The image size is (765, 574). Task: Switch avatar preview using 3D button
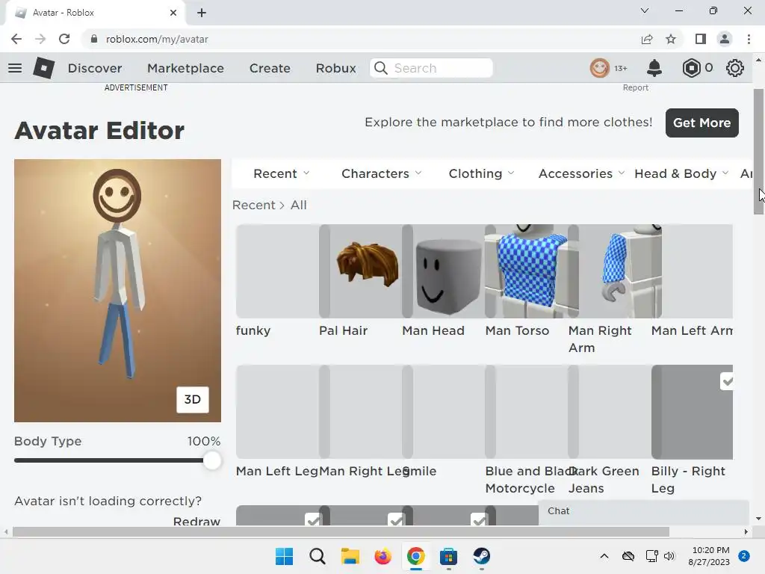pyautogui.click(x=192, y=399)
